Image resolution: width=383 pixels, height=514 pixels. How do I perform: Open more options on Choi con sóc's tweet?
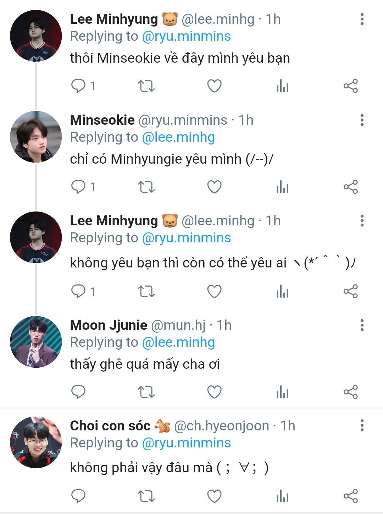(362, 425)
